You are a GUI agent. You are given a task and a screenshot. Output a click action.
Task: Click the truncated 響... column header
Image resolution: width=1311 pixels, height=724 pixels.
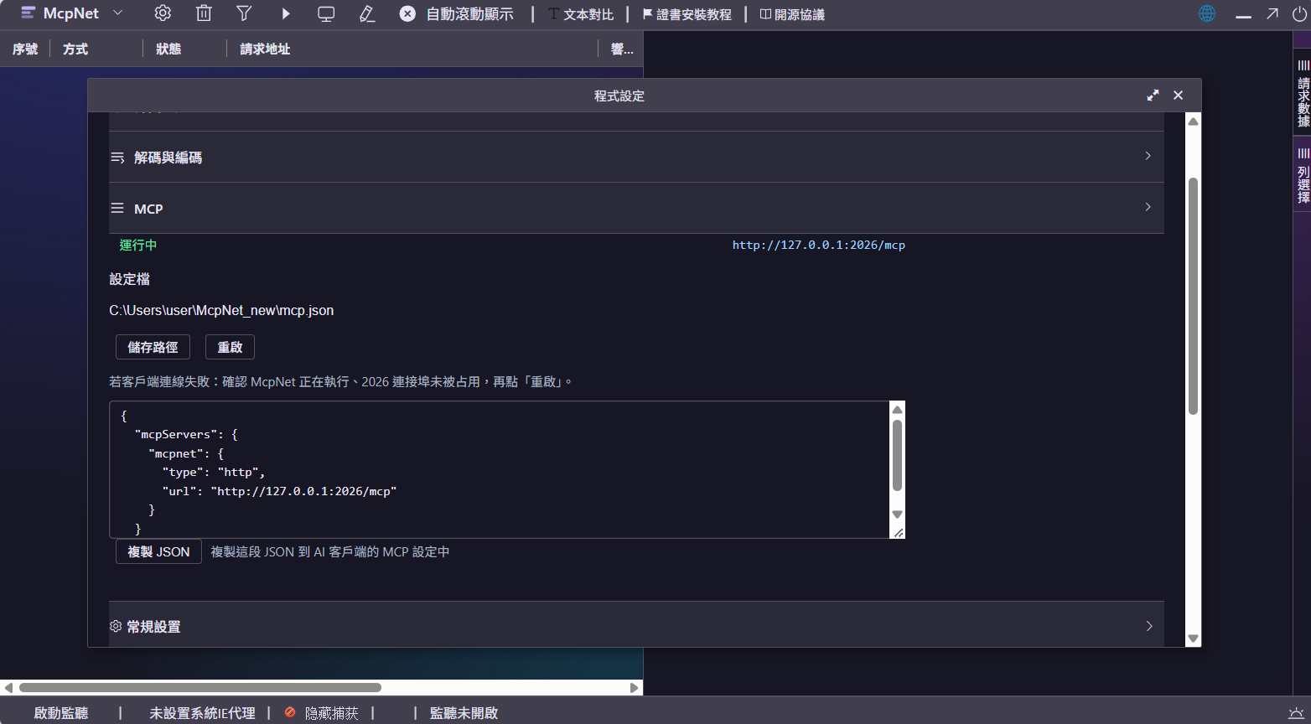click(622, 49)
